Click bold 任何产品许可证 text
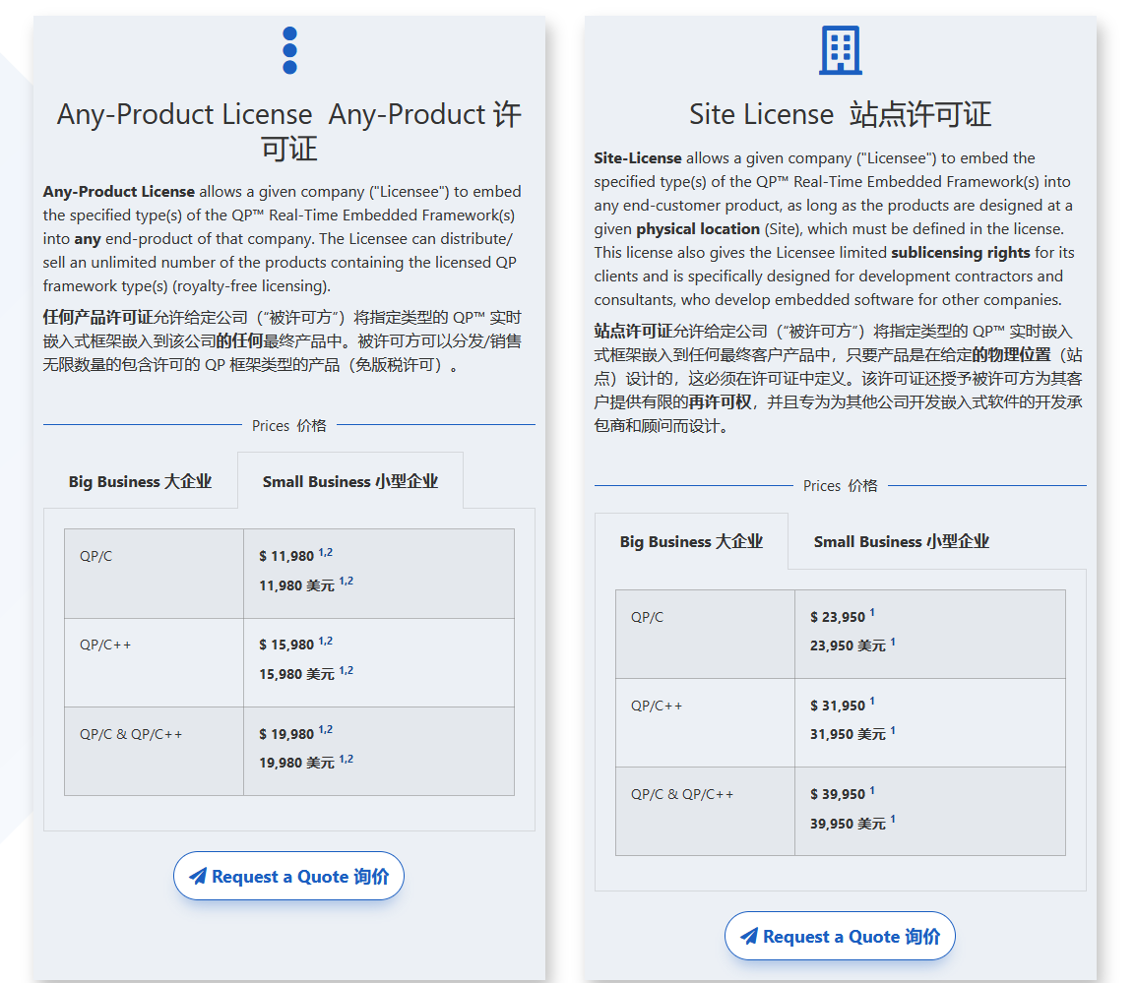 [97, 317]
